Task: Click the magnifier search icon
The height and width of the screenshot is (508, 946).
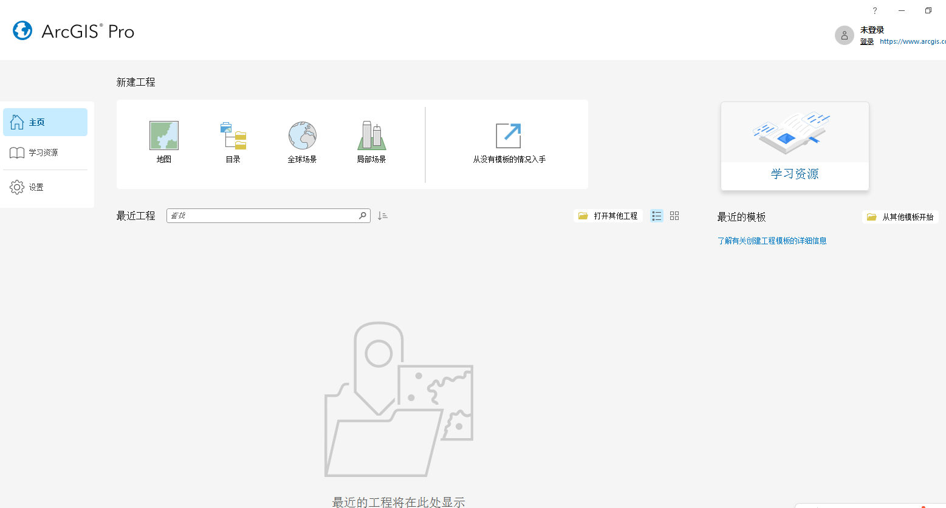Action: (x=363, y=216)
